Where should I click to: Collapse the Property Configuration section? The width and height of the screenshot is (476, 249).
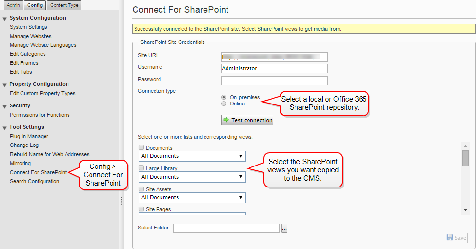(x=4, y=85)
